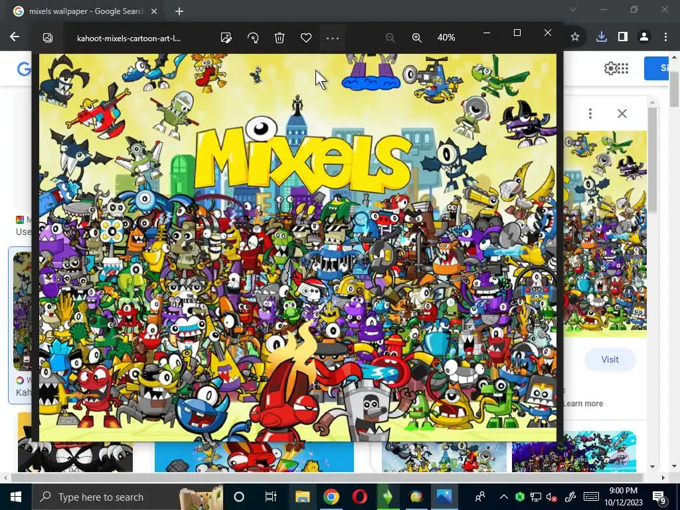Image resolution: width=680 pixels, height=510 pixels.
Task: Open Task View on the taskbar
Action: click(x=271, y=497)
